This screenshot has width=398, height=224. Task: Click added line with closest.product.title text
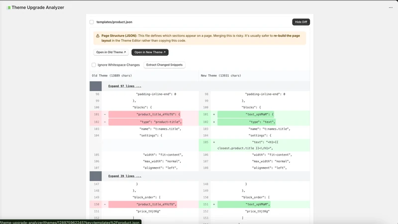[254, 145]
